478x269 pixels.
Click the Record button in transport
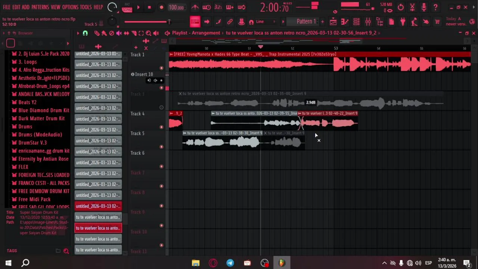(161, 7)
